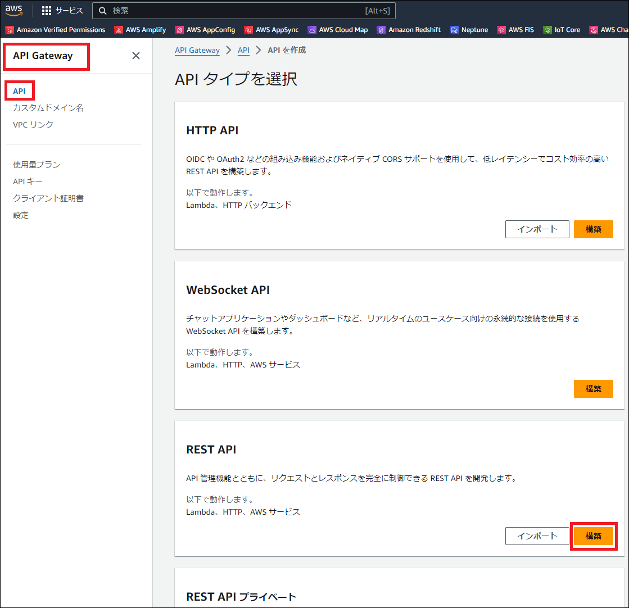Click the search input field
Screen dimensions: 629x608
pyautogui.click(x=236, y=11)
